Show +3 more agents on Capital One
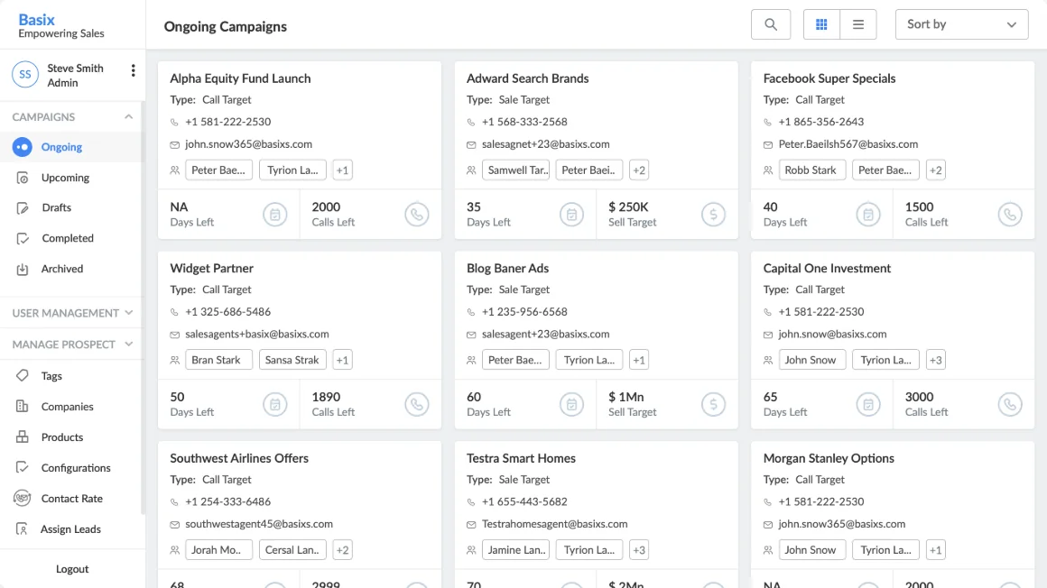The height and width of the screenshot is (588, 1047). click(935, 360)
